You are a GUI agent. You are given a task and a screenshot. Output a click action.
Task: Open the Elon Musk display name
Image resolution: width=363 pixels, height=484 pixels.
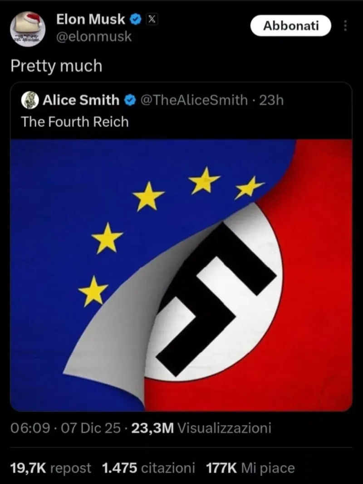[x=91, y=20]
